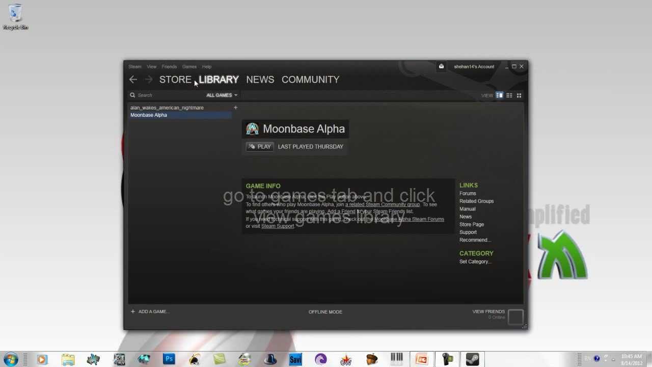This screenshot has height=367, width=652.
Task: Click the Steam window resize grip corner
Action: pyautogui.click(x=524, y=326)
